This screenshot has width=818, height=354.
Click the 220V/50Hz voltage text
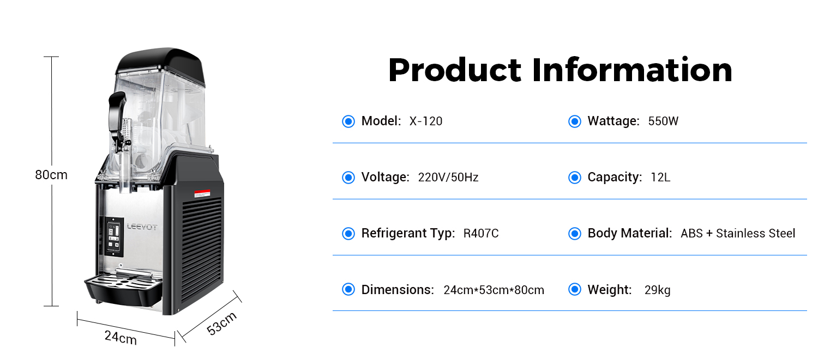448,178
